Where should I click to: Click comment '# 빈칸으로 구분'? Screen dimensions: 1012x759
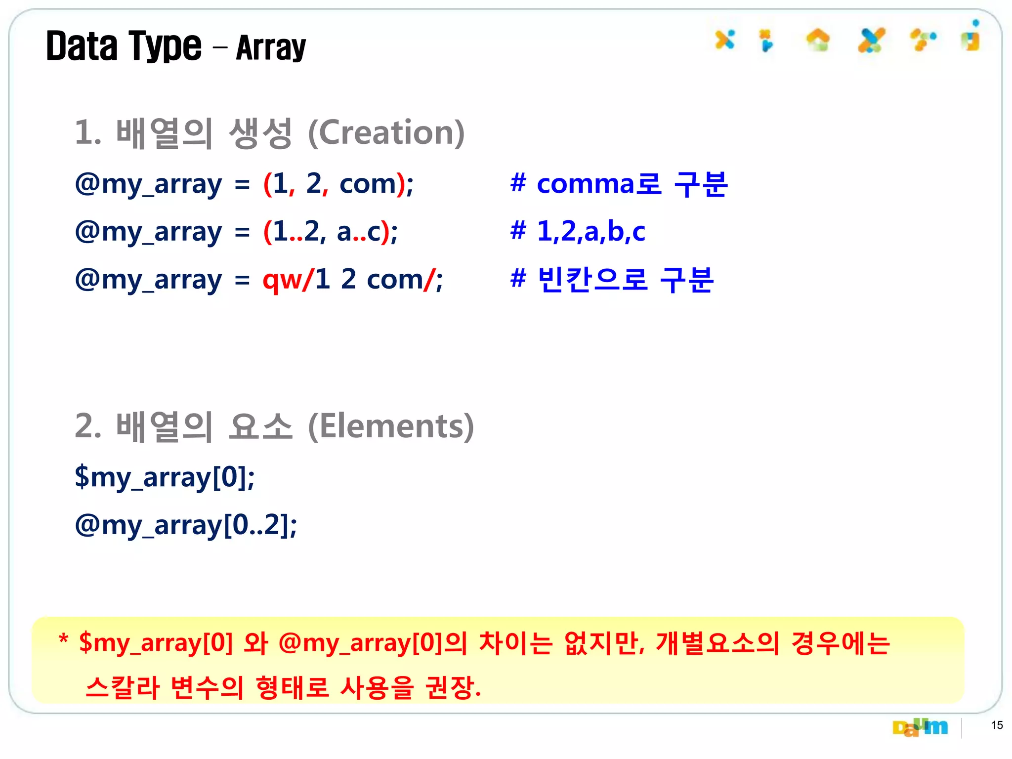(x=612, y=279)
